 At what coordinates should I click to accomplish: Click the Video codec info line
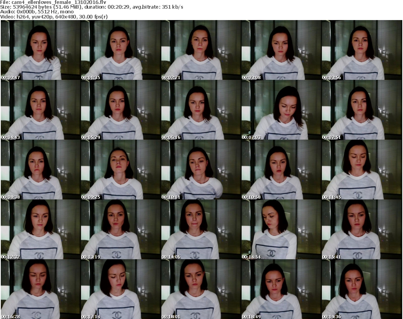pyautogui.click(x=54, y=17)
